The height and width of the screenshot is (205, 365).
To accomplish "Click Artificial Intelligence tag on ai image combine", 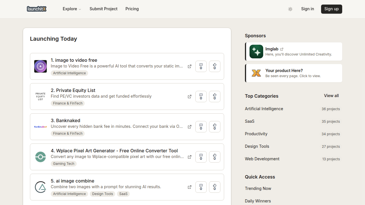I will coord(69,194).
